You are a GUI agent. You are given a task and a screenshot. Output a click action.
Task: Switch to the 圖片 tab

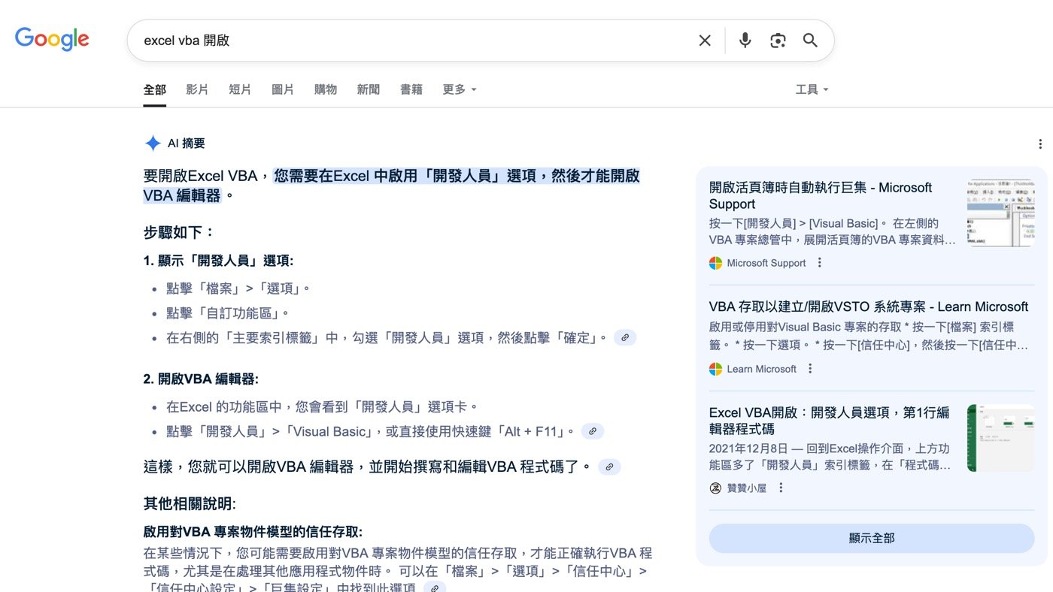(283, 89)
